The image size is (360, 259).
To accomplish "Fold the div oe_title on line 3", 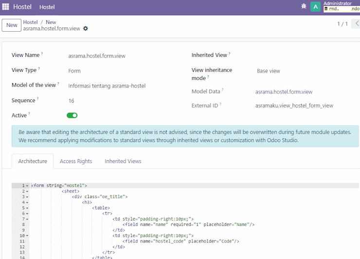I will pyautogui.click(x=27, y=197).
